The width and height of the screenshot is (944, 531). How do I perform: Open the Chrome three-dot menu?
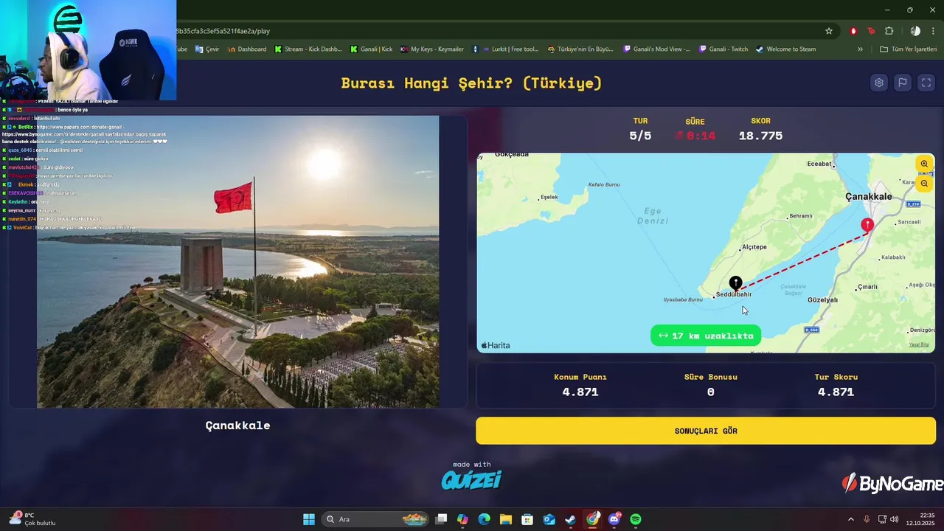click(934, 31)
